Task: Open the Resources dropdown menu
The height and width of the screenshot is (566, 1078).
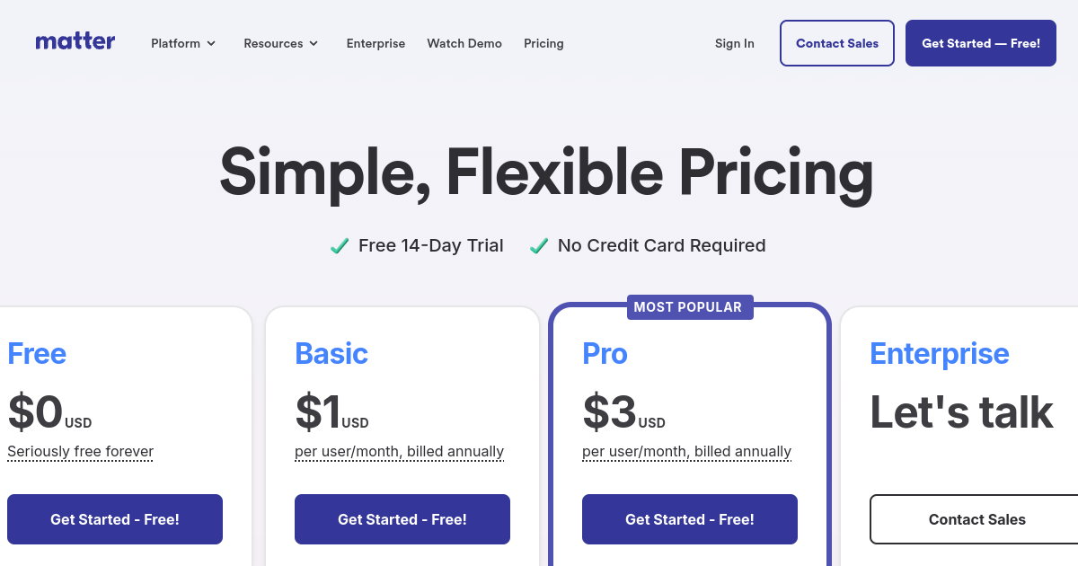Action: coord(281,43)
